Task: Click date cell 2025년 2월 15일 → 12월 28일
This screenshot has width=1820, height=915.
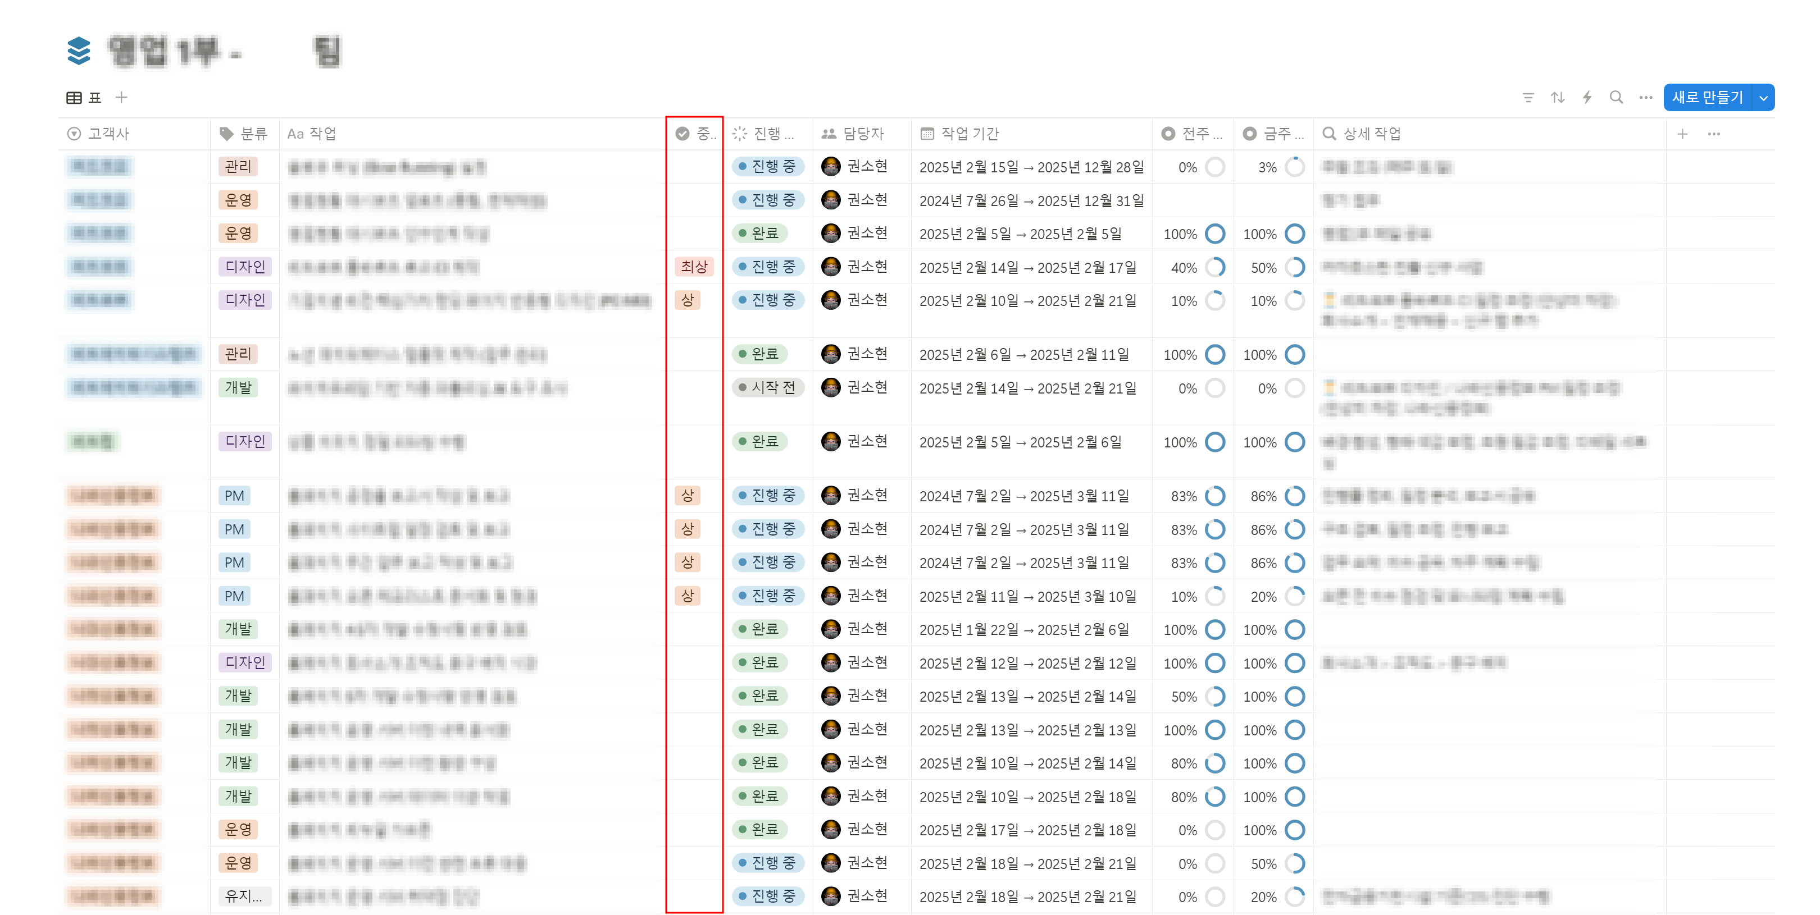Action: pyautogui.click(x=1031, y=167)
